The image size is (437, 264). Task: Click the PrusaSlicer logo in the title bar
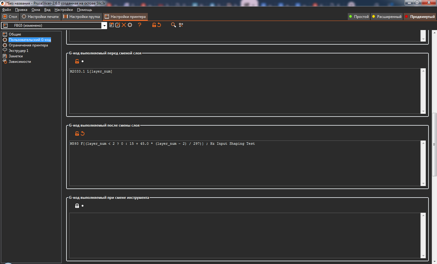click(3, 3)
